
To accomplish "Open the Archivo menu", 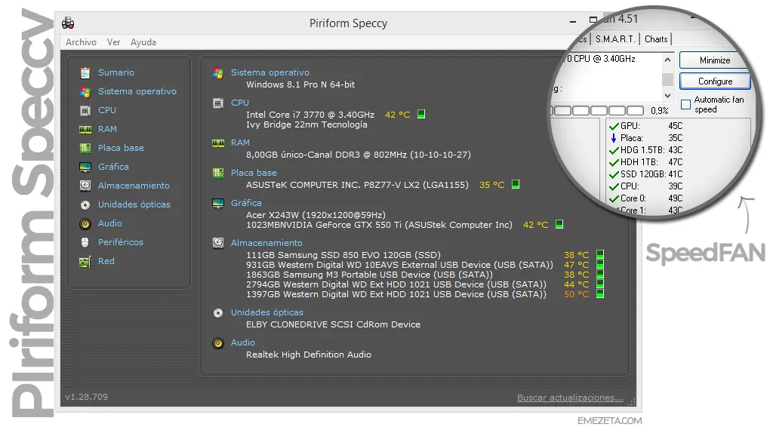I will pos(81,42).
